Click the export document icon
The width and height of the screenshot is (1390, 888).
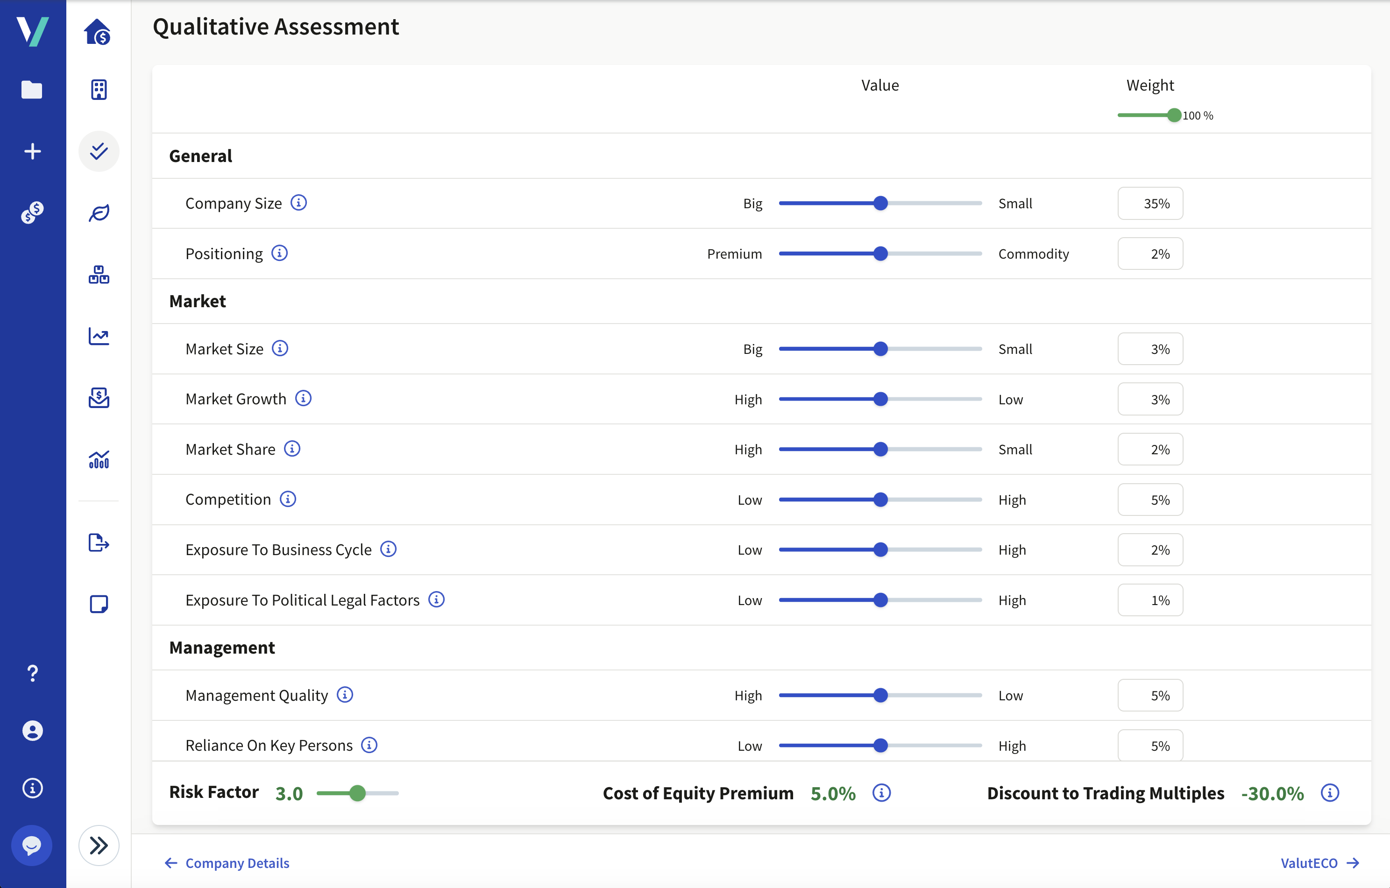click(x=98, y=543)
